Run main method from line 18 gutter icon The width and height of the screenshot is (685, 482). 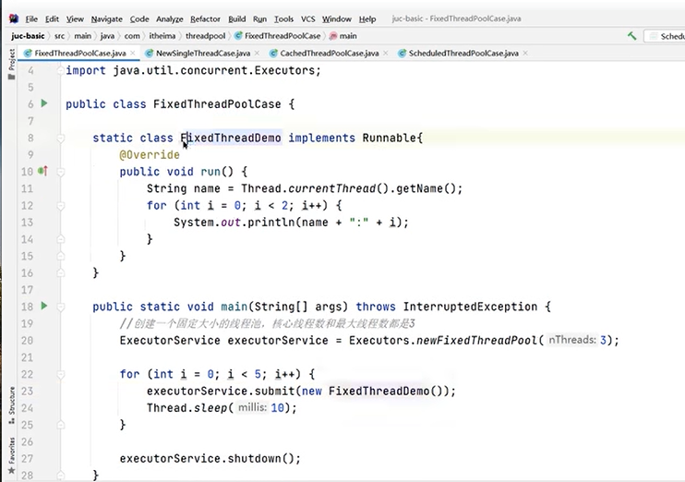coord(44,306)
